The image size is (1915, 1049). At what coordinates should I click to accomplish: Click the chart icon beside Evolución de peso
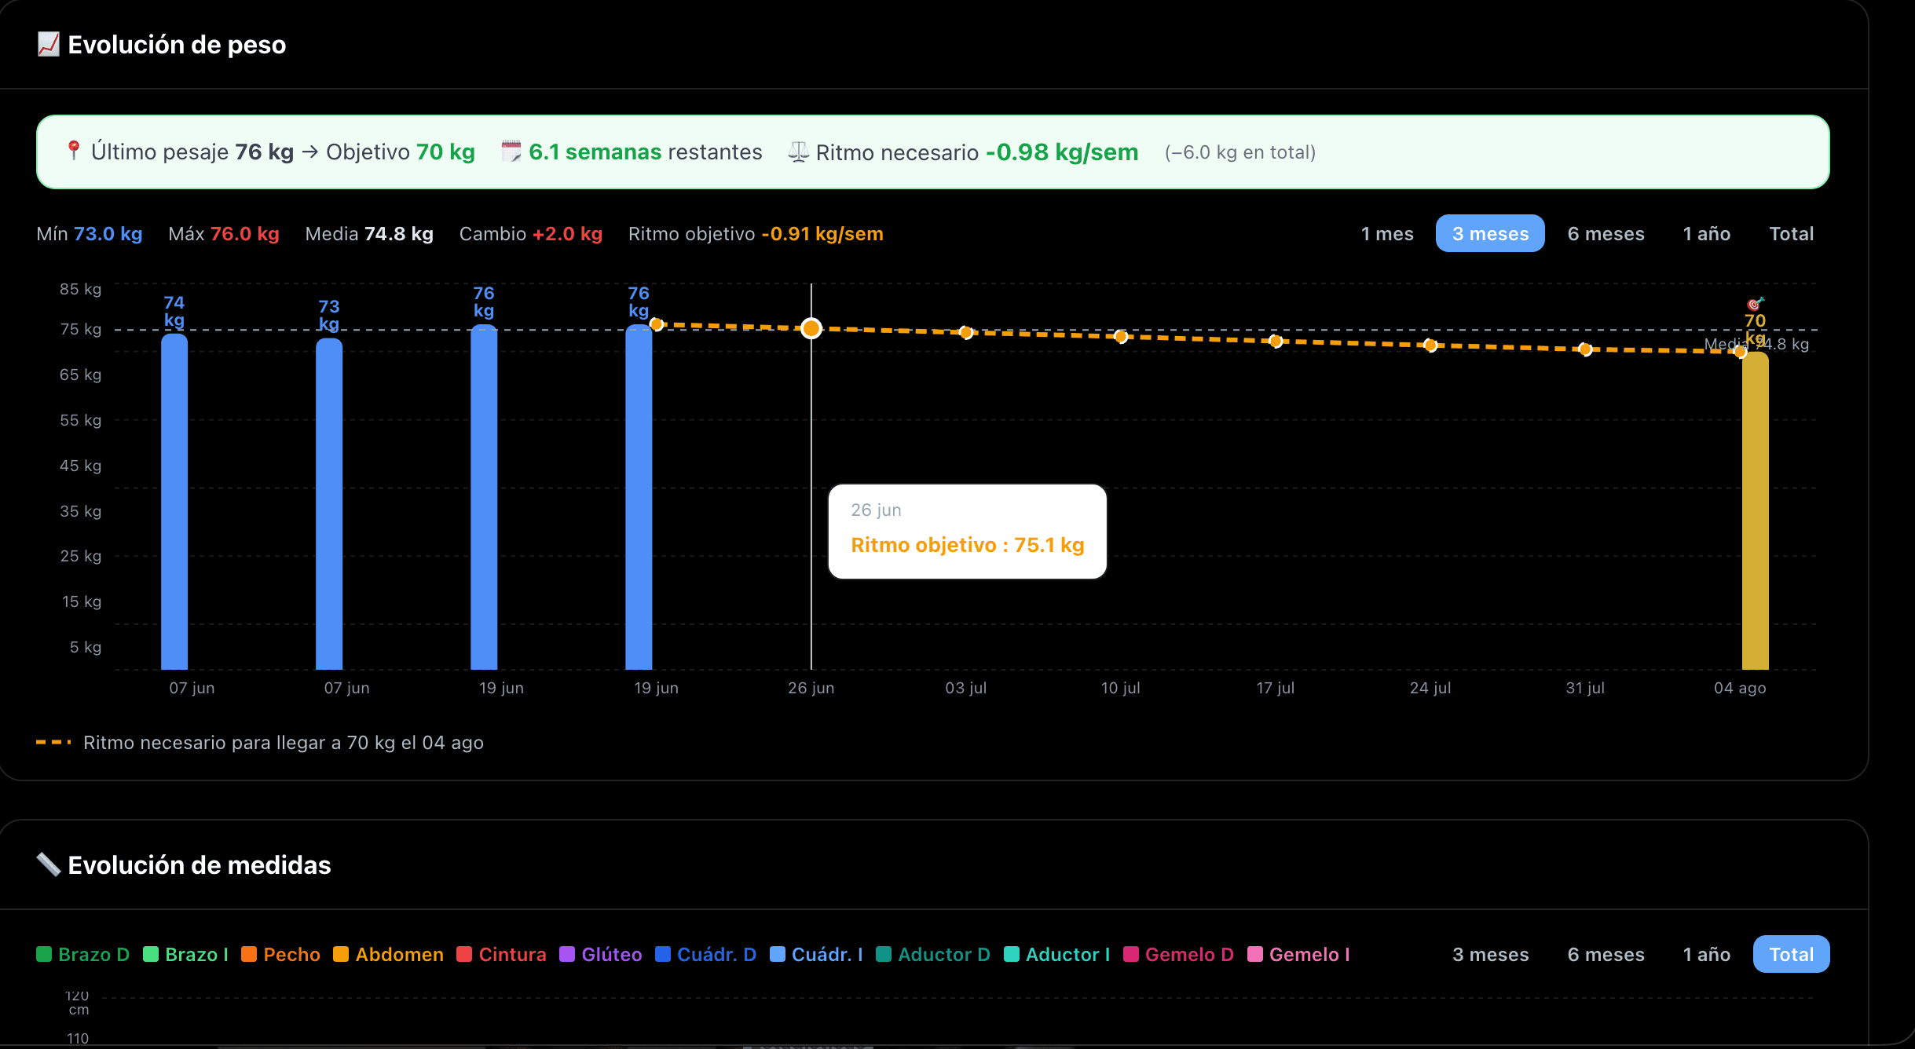[x=49, y=44]
